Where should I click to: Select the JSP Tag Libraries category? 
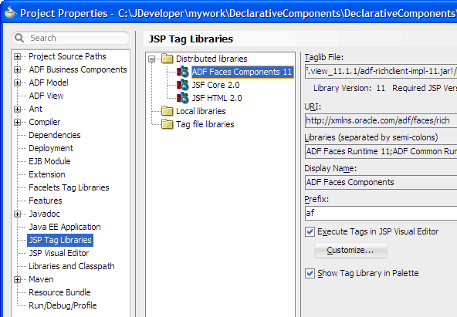60,240
